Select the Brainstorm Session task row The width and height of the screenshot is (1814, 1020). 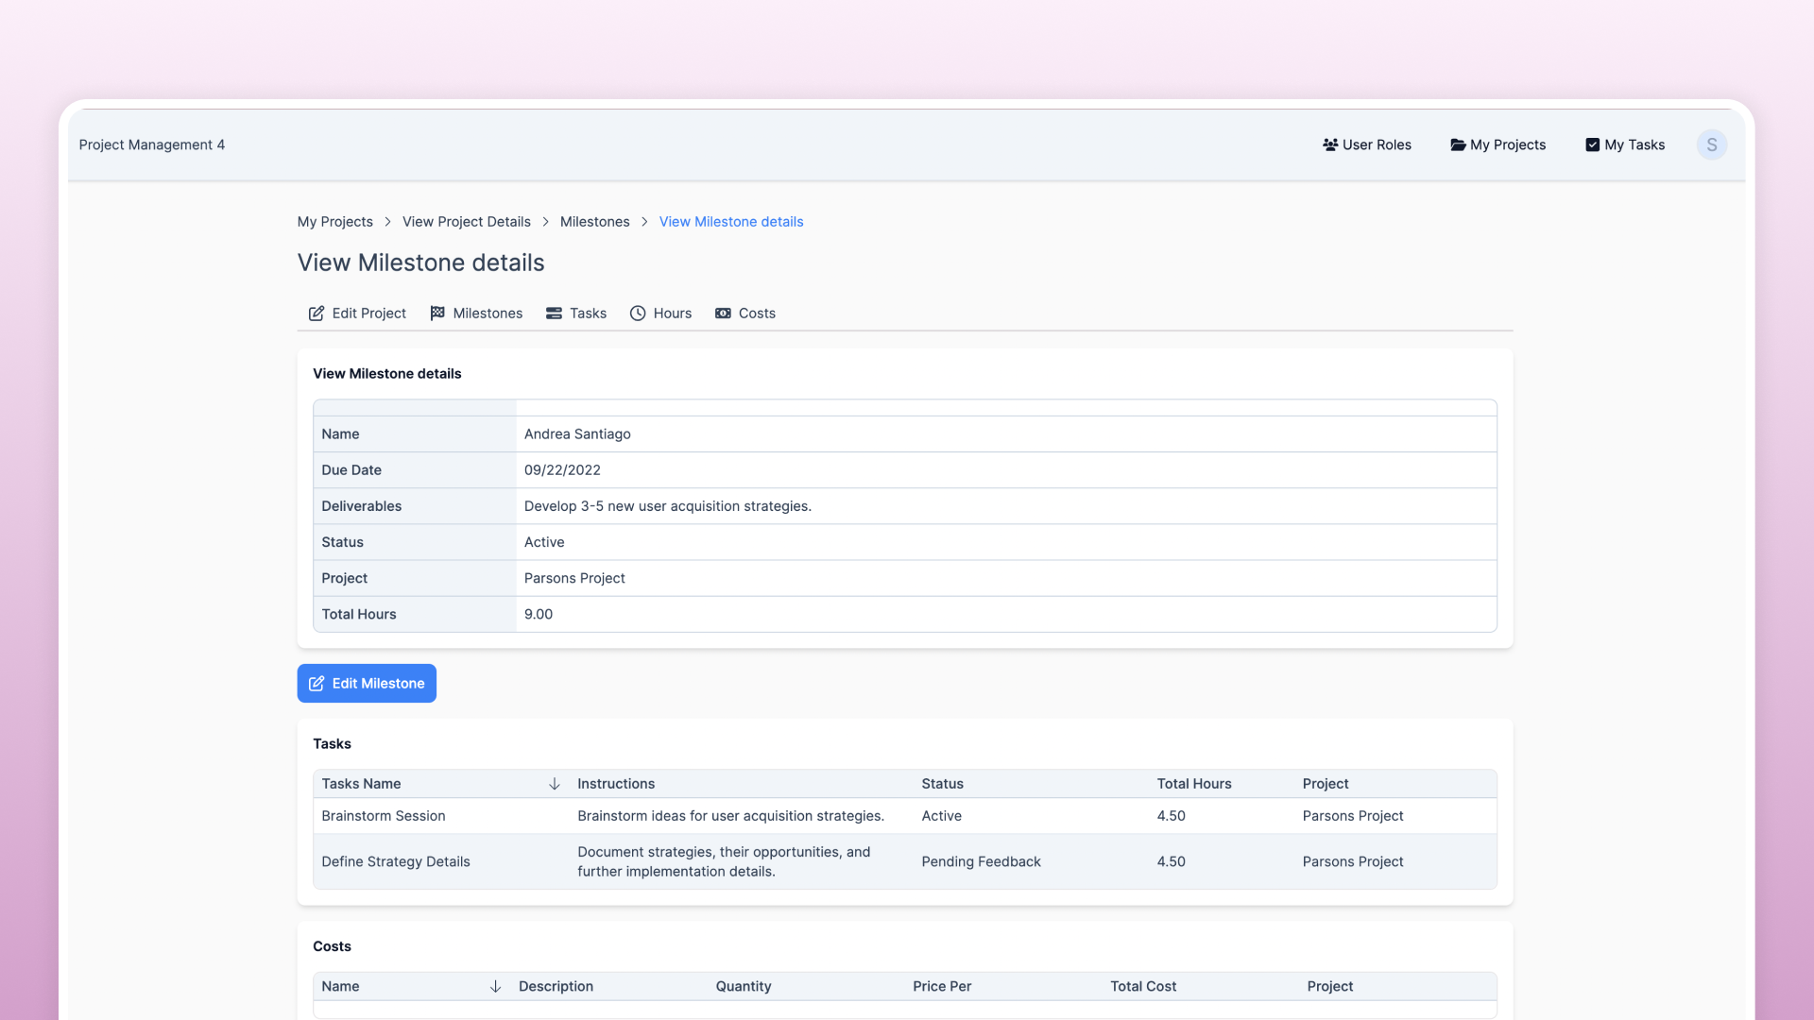(x=383, y=816)
